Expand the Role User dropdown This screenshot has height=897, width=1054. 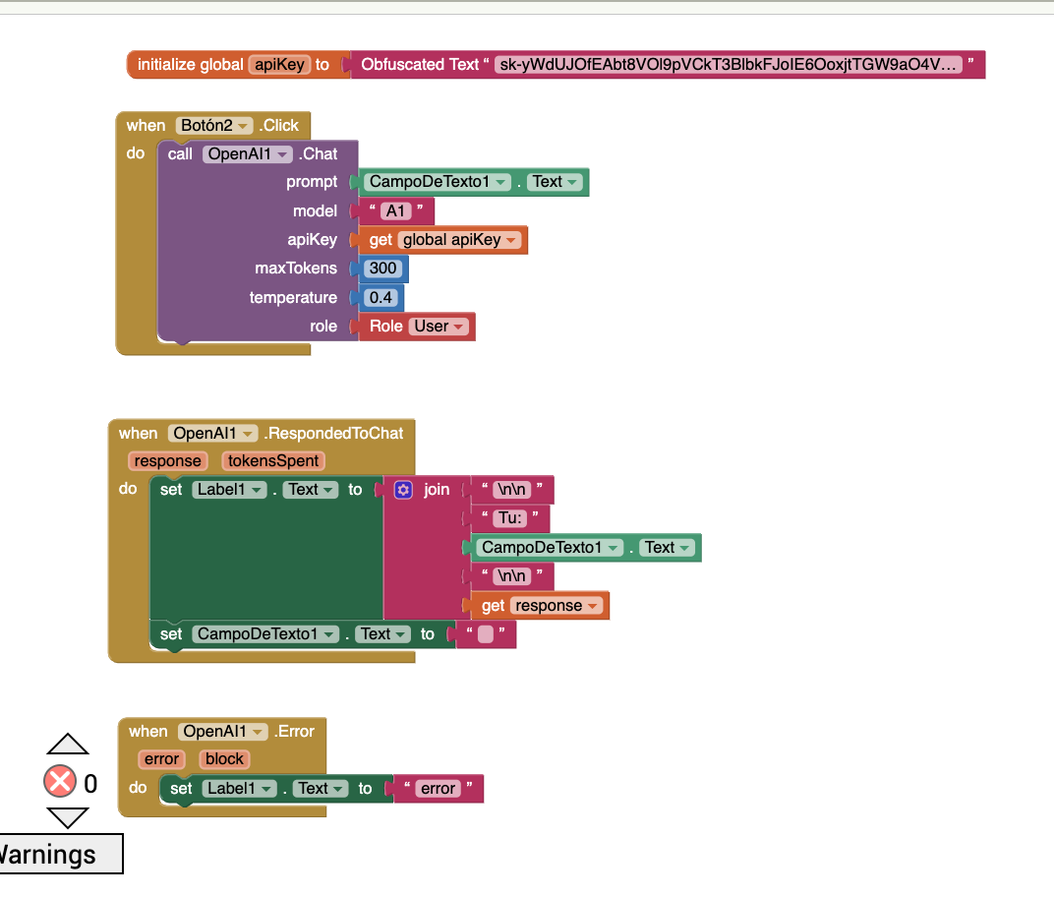(x=459, y=327)
